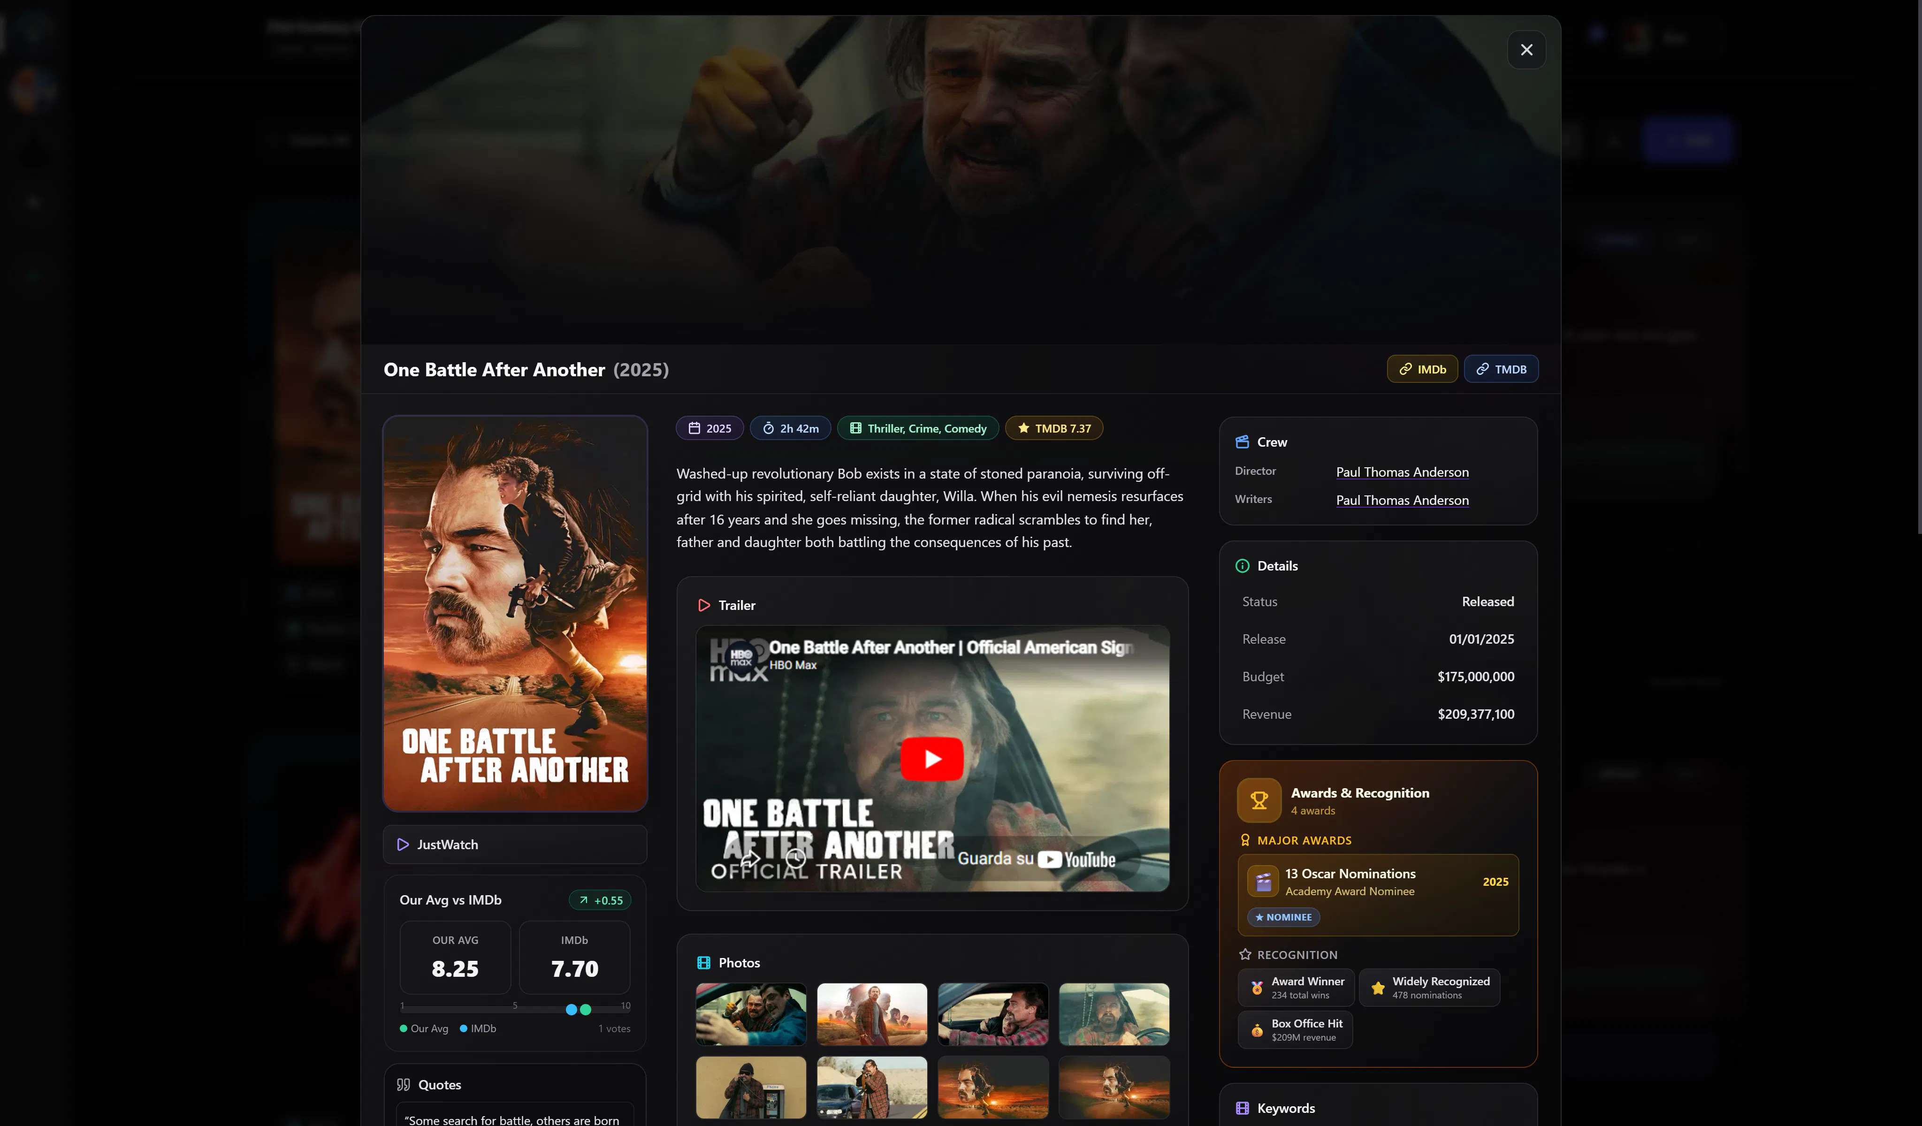1922x1126 pixels.
Task: Open the photo of man standing before desert group
Action: coord(872,1014)
